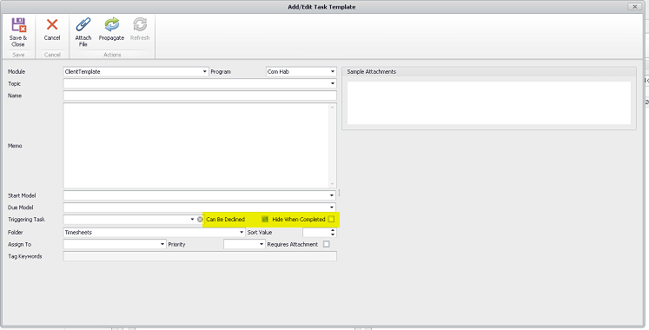Click the grayed-out Refresh icon
This screenshot has width=649, height=330.
coord(140,25)
